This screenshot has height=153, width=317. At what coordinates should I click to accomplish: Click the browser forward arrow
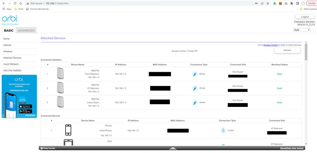(x=9, y=3)
